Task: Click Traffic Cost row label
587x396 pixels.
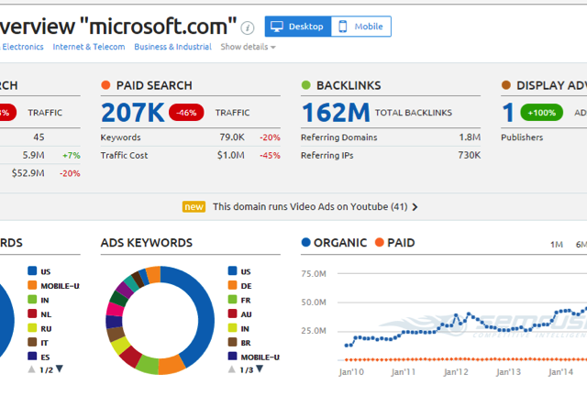Action: (124, 155)
